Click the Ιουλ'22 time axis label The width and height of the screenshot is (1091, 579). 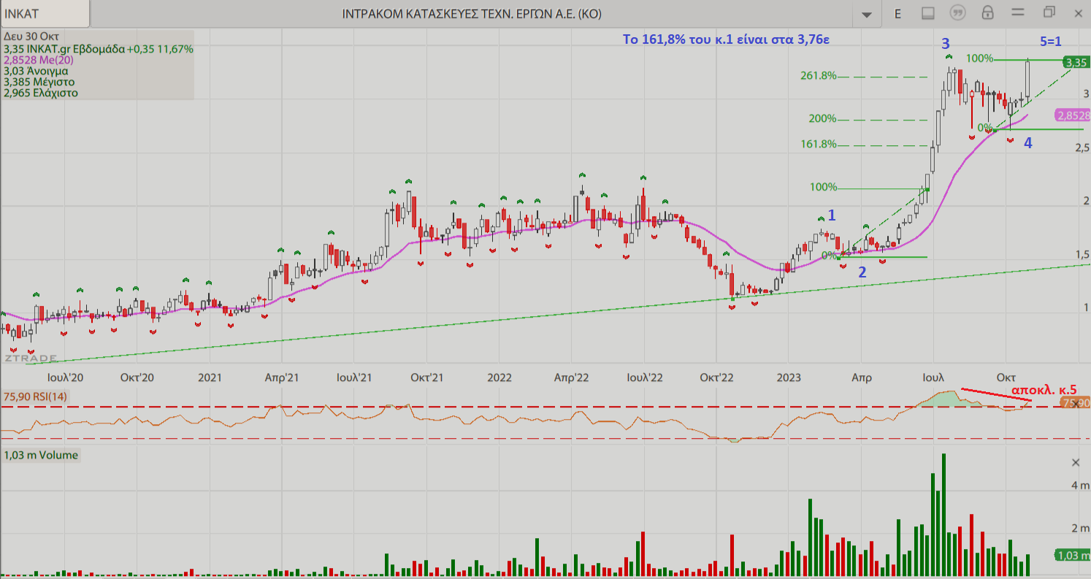coord(645,377)
